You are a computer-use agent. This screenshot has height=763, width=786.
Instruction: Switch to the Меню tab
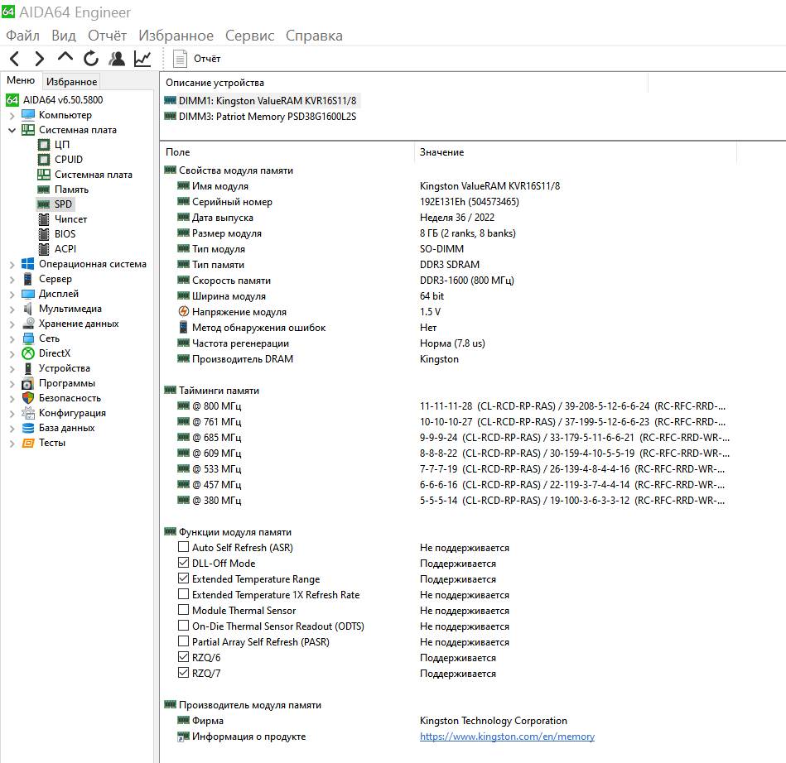tap(21, 80)
